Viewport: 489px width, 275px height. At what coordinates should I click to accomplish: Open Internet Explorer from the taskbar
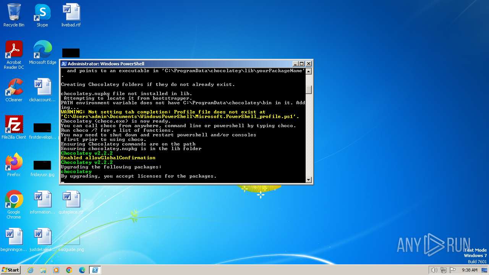pos(31,270)
